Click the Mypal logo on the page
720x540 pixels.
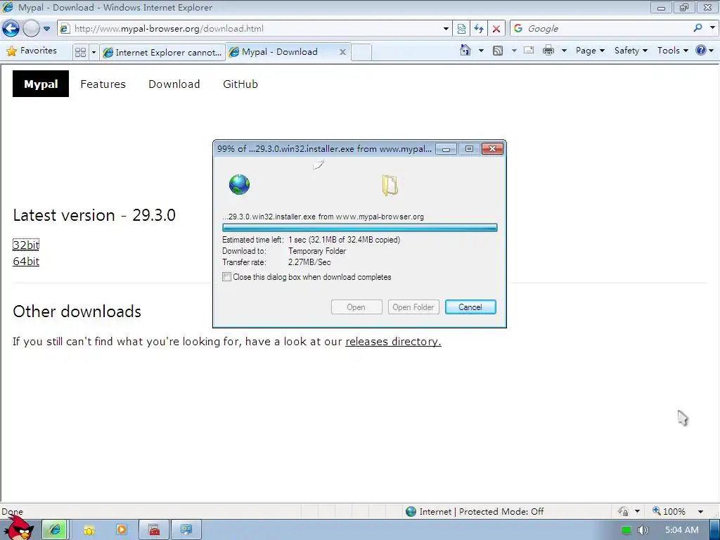(41, 84)
